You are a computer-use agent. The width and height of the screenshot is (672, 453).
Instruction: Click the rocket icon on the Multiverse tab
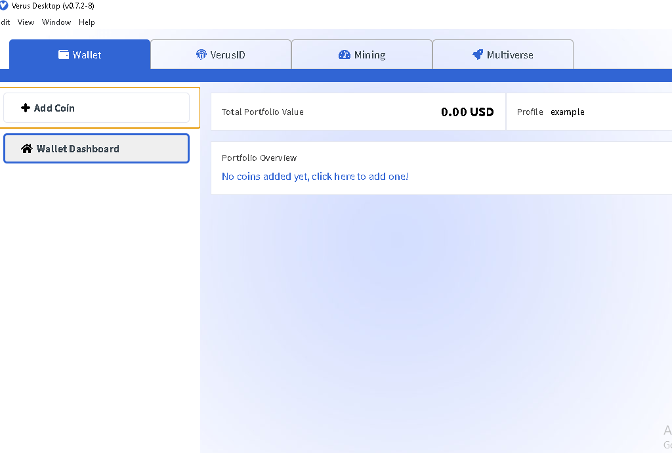[x=478, y=54]
